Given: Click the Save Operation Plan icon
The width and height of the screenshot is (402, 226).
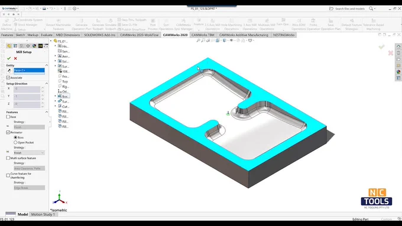Looking at the screenshot, I should [x=330, y=25].
